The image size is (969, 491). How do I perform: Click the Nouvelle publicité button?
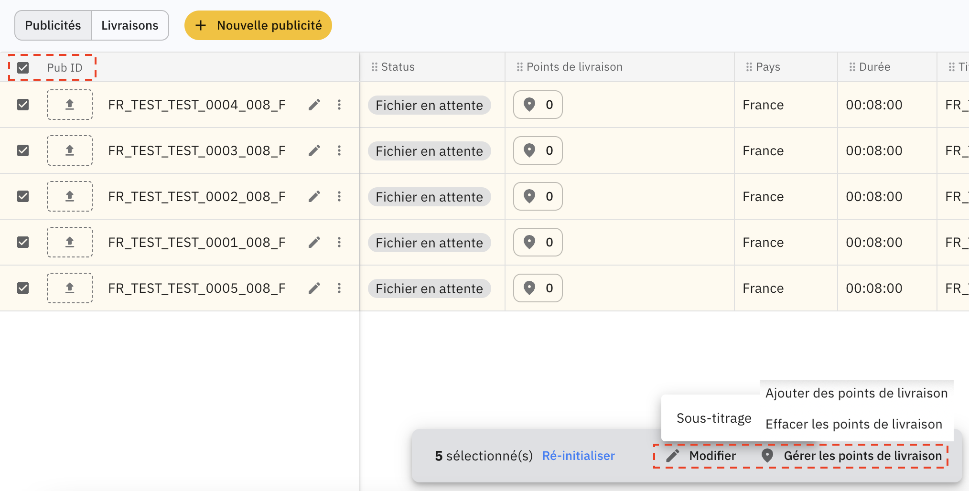258,25
